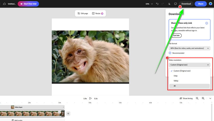Open the Video resolution dropdown
The image size is (214, 121).
189,65
